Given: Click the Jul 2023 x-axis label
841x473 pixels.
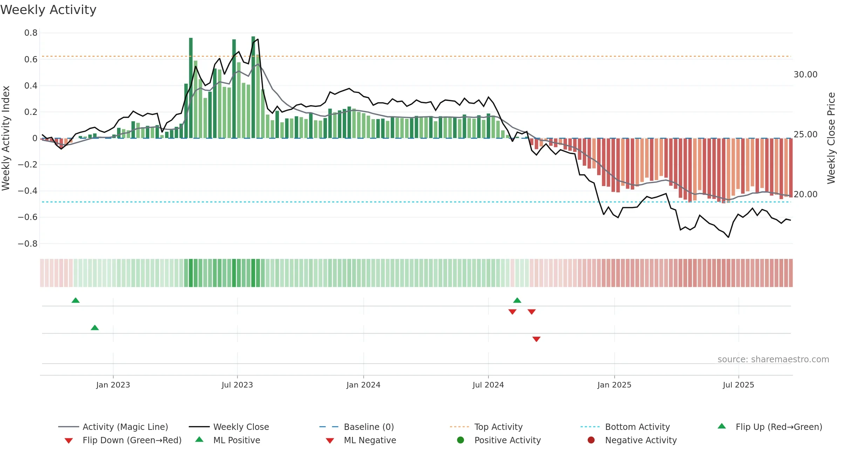Looking at the screenshot, I should click(x=237, y=385).
